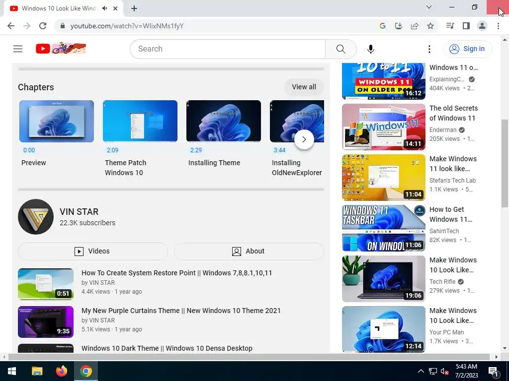Open the channel Videos button
This screenshot has height=381, width=509.
[x=93, y=251]
